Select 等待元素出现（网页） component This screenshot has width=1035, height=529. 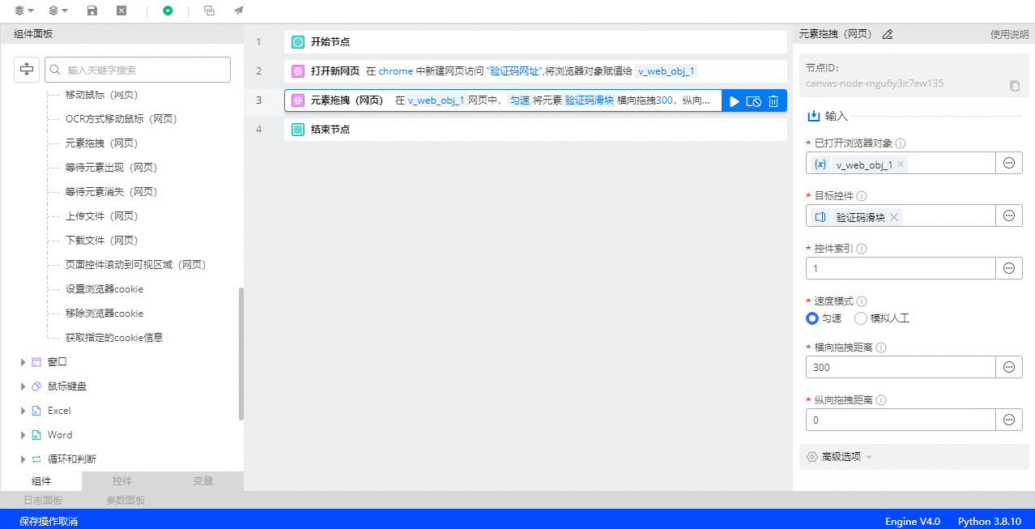(111, 168)
